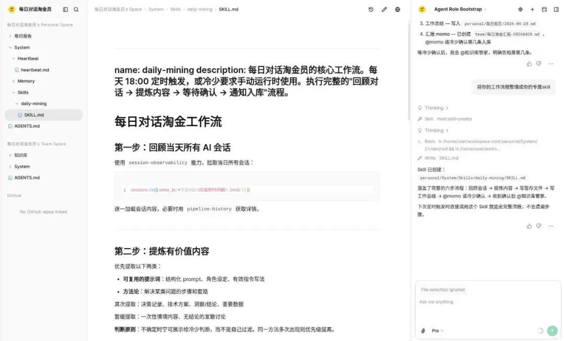Open the extensions icon in the chat header
The image size is (564, 341).
pos(520,9)
